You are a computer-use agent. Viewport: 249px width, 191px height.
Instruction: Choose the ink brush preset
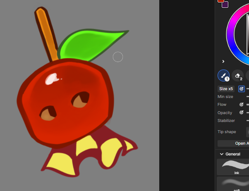tap(233, 167)
